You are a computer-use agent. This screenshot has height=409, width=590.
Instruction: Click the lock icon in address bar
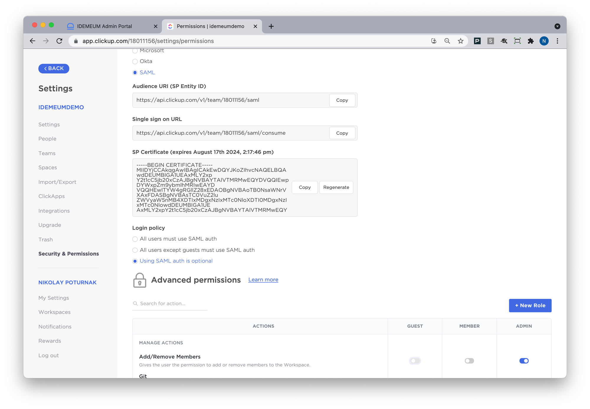pyautogui.click(x=76, y=41)
